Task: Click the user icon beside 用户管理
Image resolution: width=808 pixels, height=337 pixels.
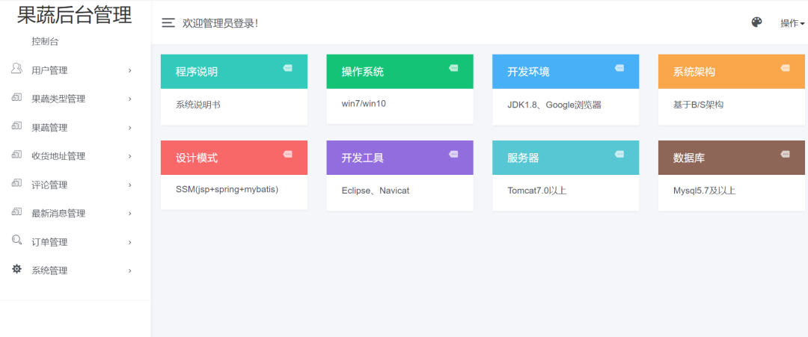Action: tap(16, 69)
